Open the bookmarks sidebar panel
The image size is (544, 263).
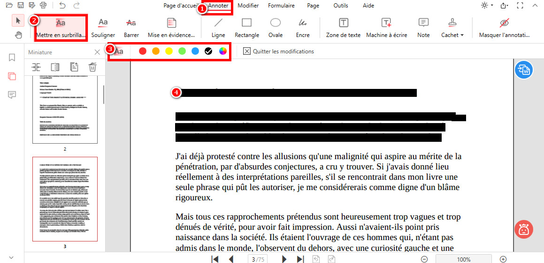12,58
